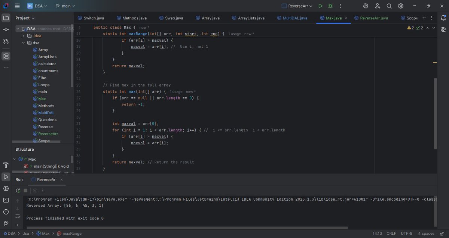Switch to ArrayLists.java tab
Image resolution: width=449 pixels, height=238 pixels.
(248, 18)
